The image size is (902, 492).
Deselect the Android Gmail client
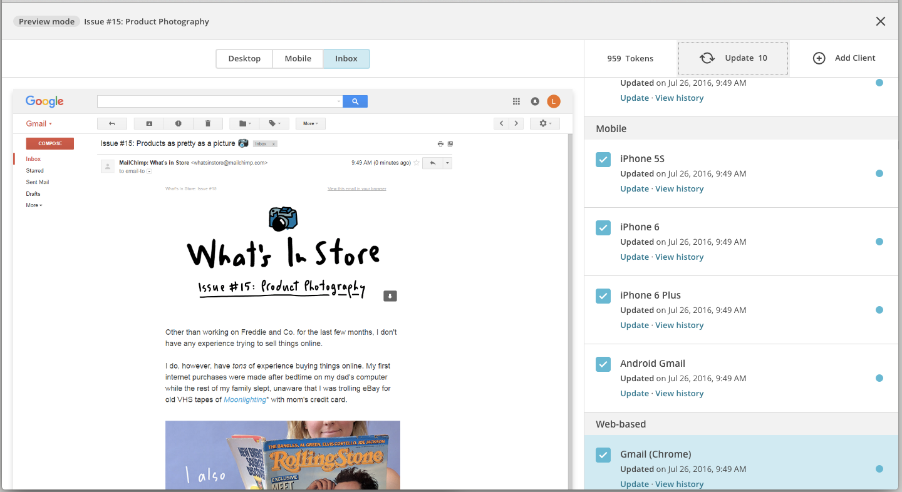pos(603,364)
